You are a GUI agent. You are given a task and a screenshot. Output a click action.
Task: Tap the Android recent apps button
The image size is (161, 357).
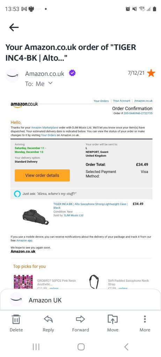36,347
